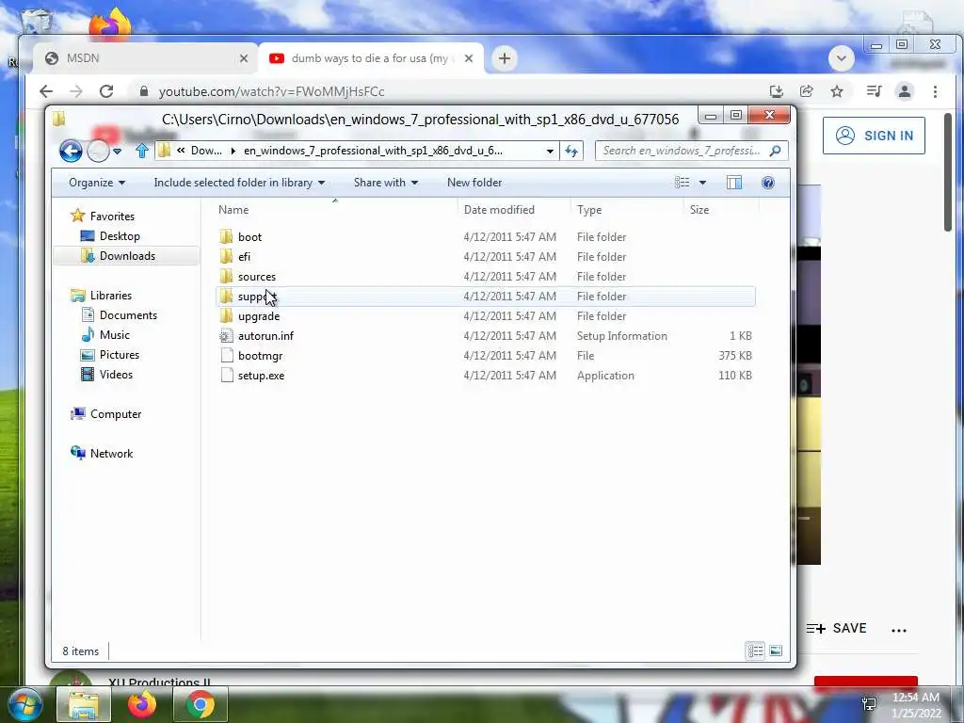The height and width of the screenshot is (723, 964).
Task: Open a new Chrome tab
Action: click(x=505, y=58)
